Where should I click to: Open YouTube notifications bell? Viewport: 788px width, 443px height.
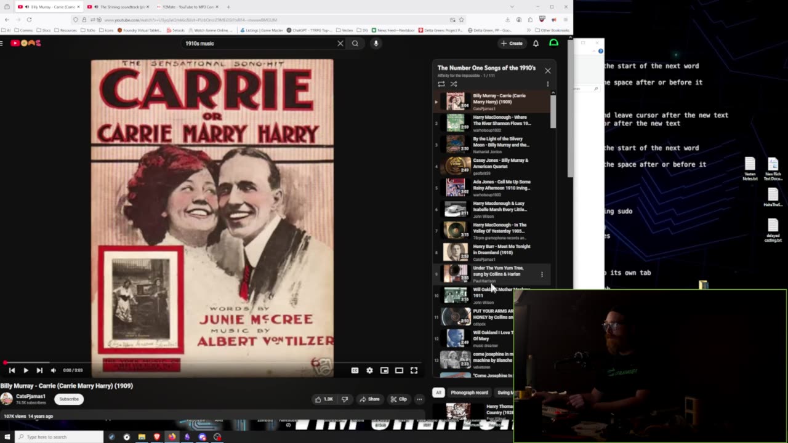coord(536,44)
